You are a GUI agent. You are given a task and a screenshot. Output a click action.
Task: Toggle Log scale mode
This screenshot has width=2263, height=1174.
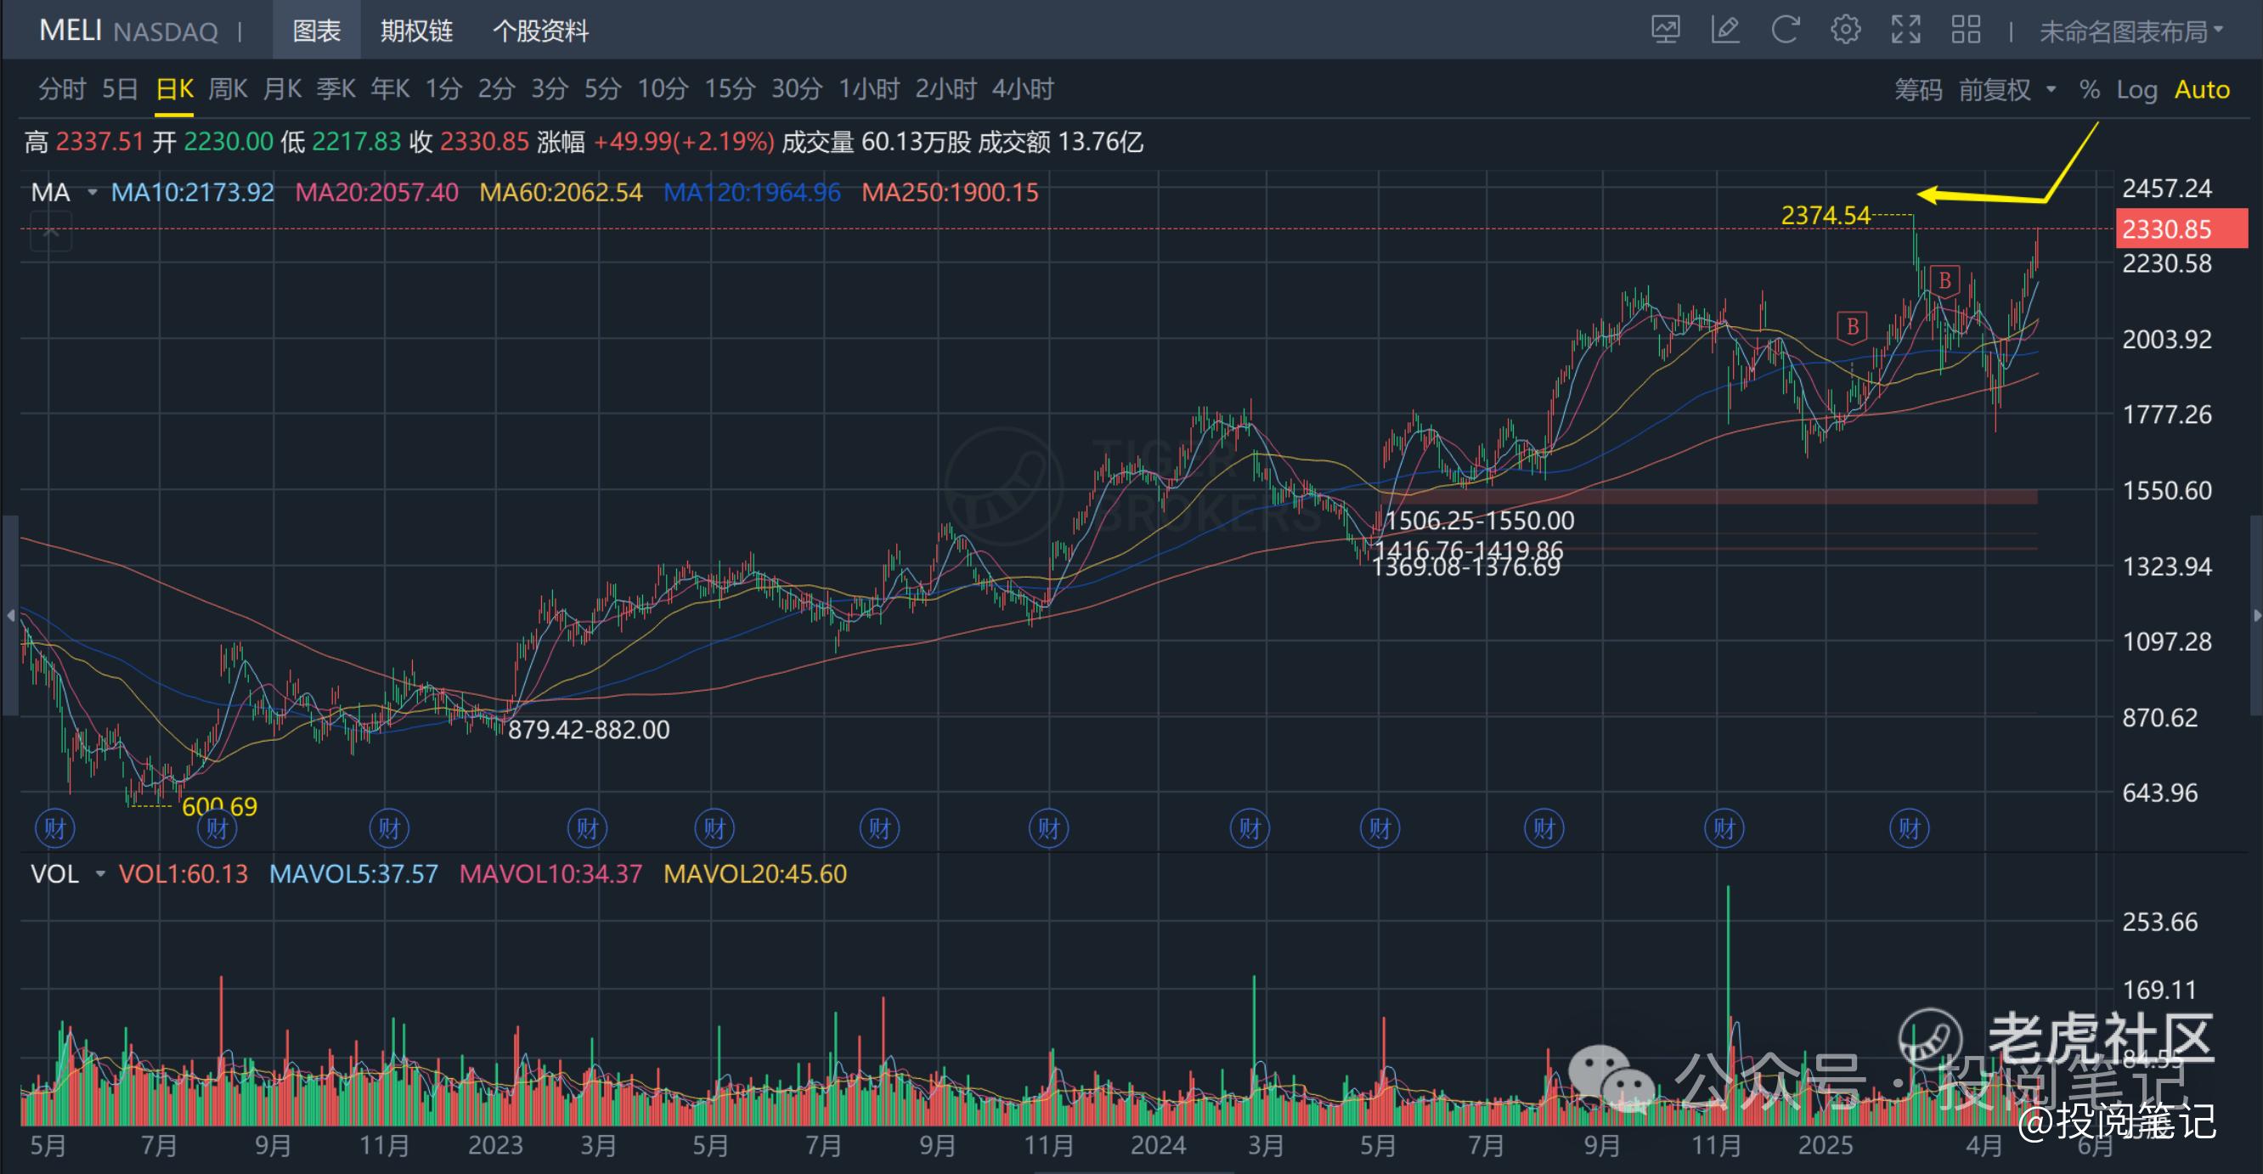point(2136,90)
